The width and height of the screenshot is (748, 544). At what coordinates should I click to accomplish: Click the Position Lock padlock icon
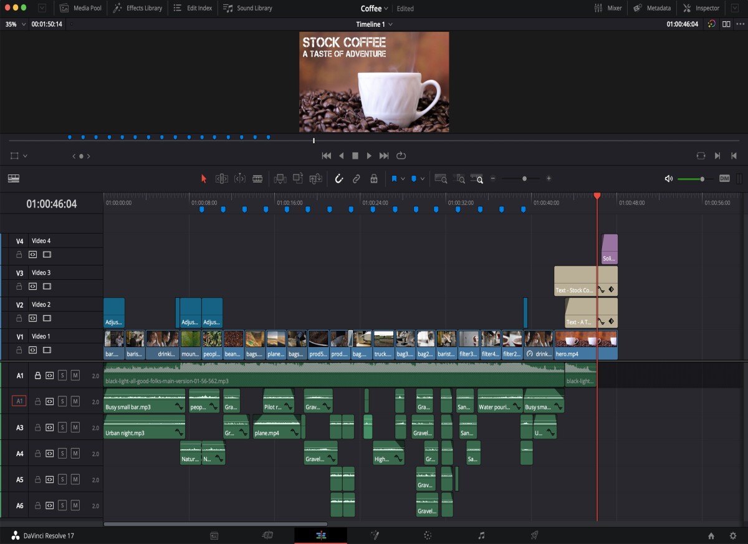point(374,179)
